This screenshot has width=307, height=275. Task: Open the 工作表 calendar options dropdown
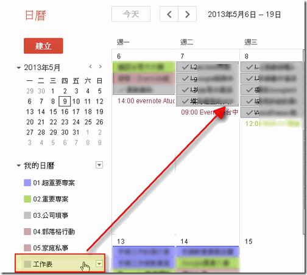tap(99, 263)
